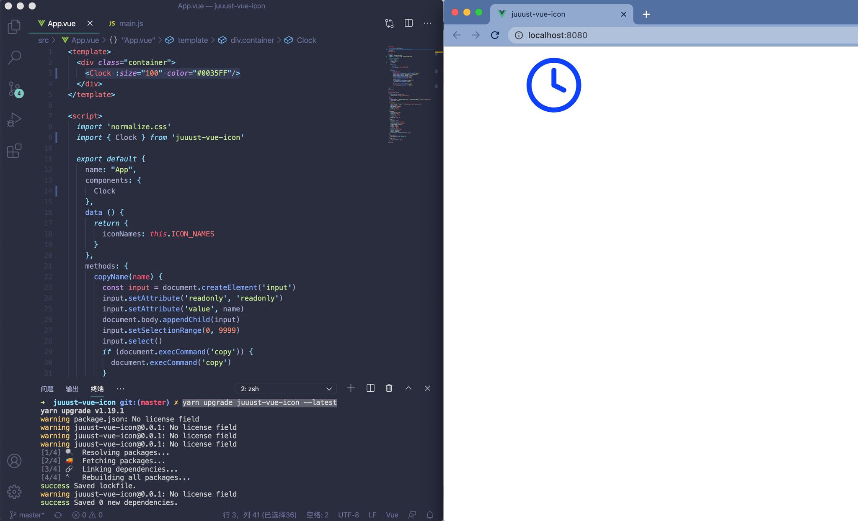Reload the localhost:8080 page in Chrome
The image size is (858, 521).
pos(495,35)
